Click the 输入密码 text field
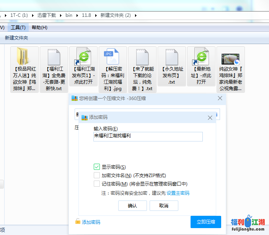Viewport: 269px width, 235px height. tap(148, 136)
